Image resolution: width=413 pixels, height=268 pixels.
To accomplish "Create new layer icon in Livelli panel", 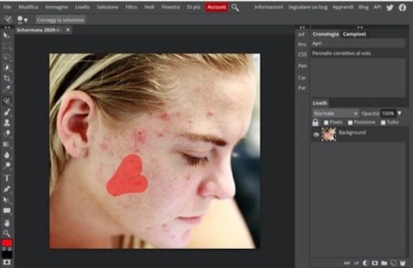I will pyautogui.click(x=393, y=263).
